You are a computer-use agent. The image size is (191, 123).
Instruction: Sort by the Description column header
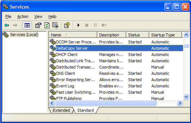click(112, 35)
